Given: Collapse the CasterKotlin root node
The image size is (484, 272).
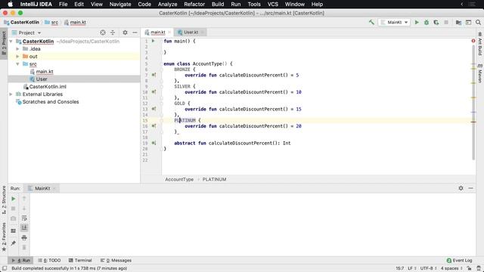Looking at the screenshot, I should [11, 42].
